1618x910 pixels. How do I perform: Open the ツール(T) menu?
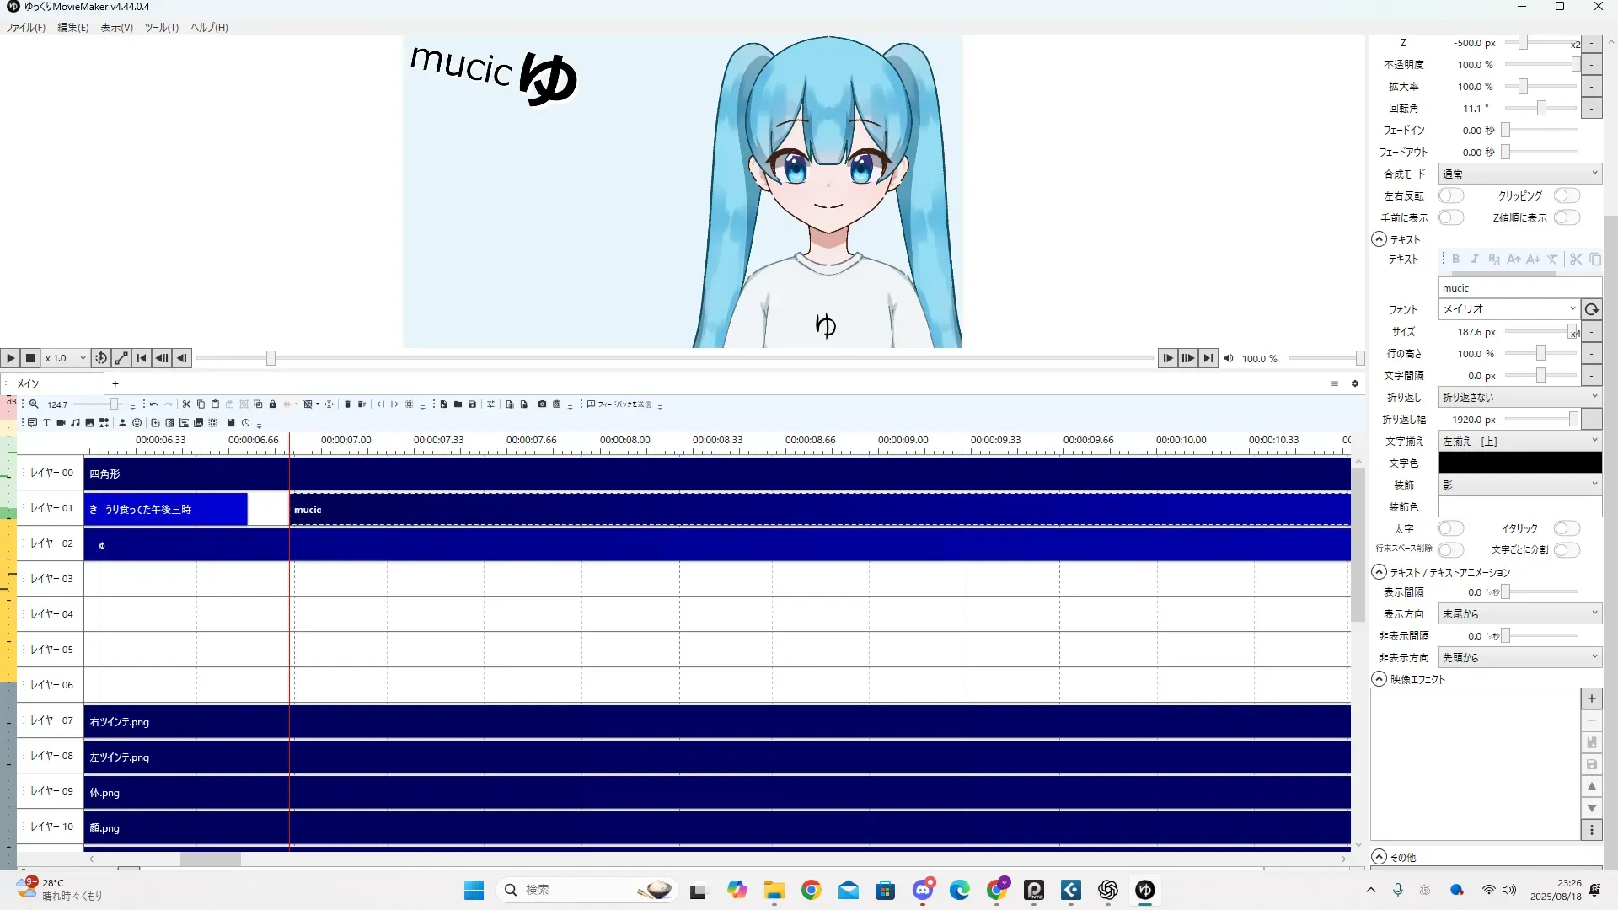tap(161, 27)
